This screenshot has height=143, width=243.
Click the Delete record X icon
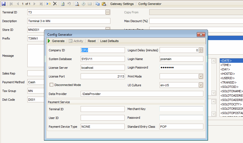pyautogui.click(x=55, y=4)
